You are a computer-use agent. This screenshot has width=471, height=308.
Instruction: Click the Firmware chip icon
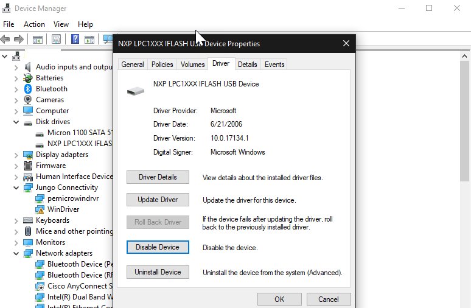(x=28, y=166)
